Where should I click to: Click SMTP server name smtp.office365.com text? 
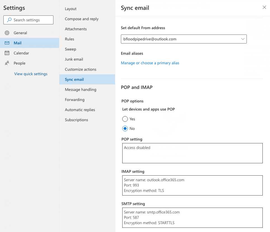pyautogui.click(x=152, y=212)
